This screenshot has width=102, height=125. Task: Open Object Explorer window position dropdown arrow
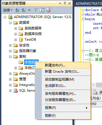[x=60, y=3]
